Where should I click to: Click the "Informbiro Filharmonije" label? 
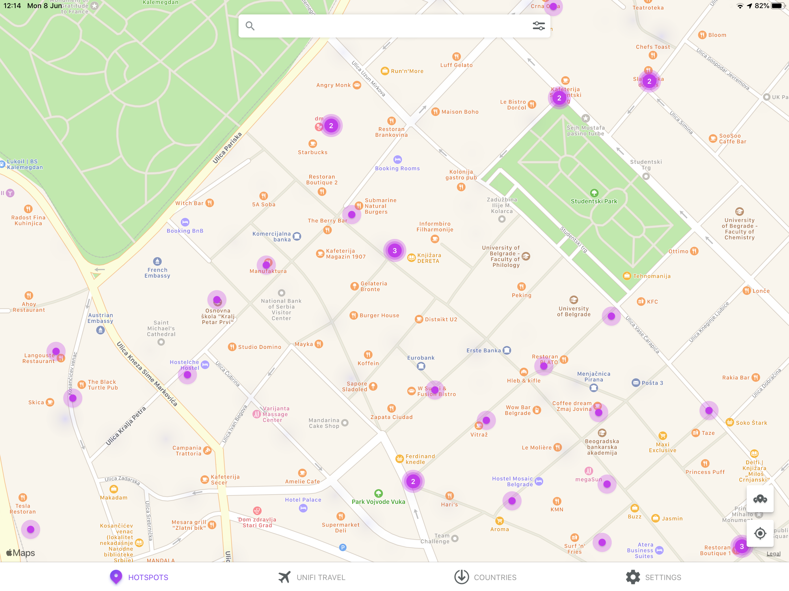tap(435, 226)
